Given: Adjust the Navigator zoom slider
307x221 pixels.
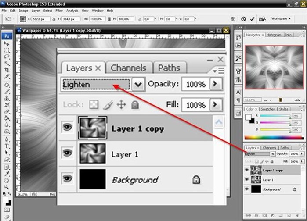Looking at the screenshot, I should [280, 100].
